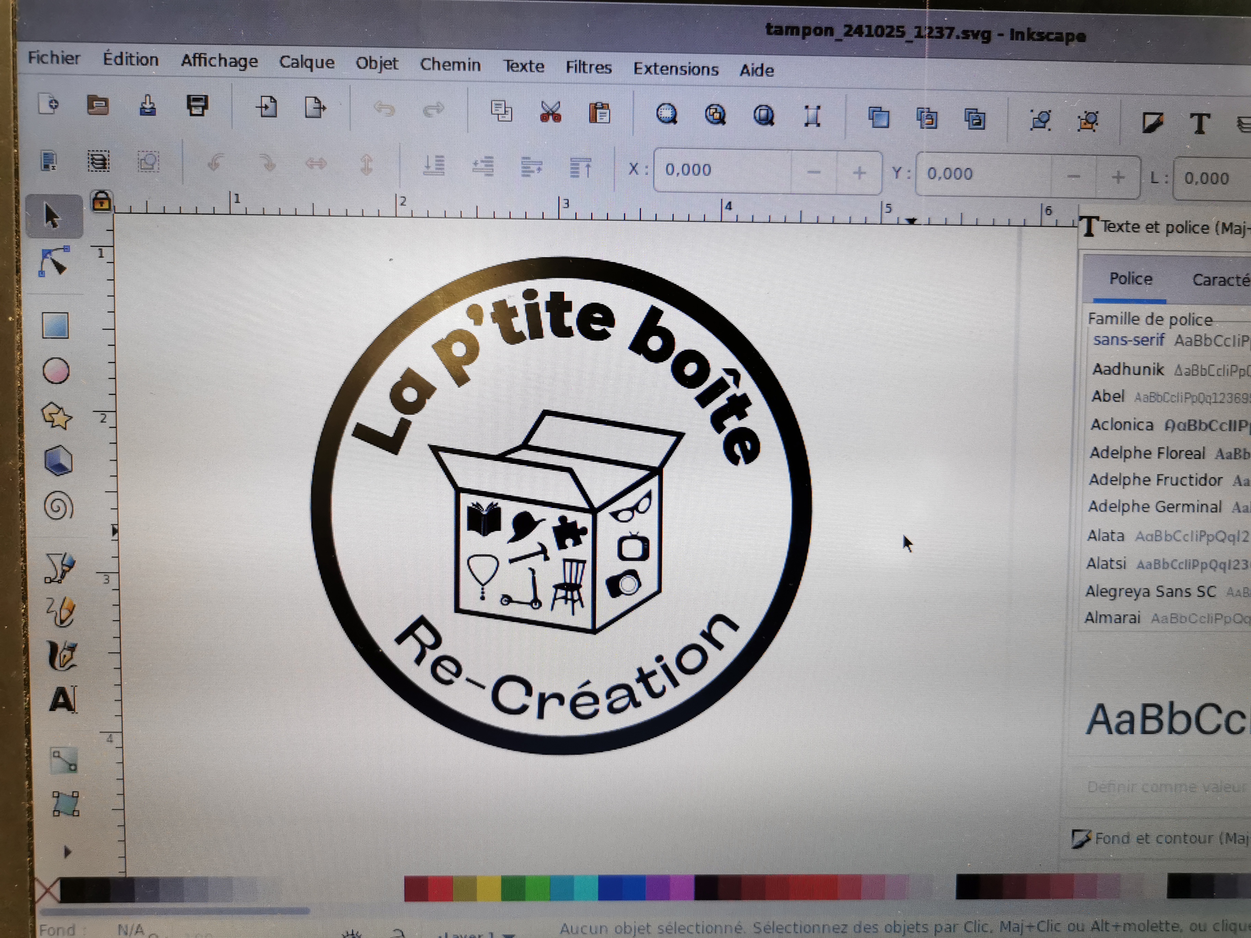Expand the hidden toolbox tools arrow
Image resolution: width=1251 pixels, height=938 pixels.
pyautogui.click(x=67, y=852)
